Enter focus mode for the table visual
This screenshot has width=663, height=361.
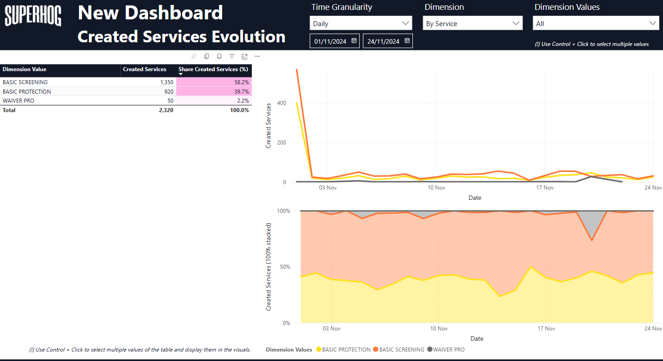(x=244, y=56)
